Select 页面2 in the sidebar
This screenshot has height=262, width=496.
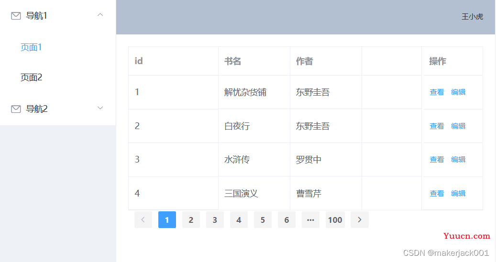[31, 77]
